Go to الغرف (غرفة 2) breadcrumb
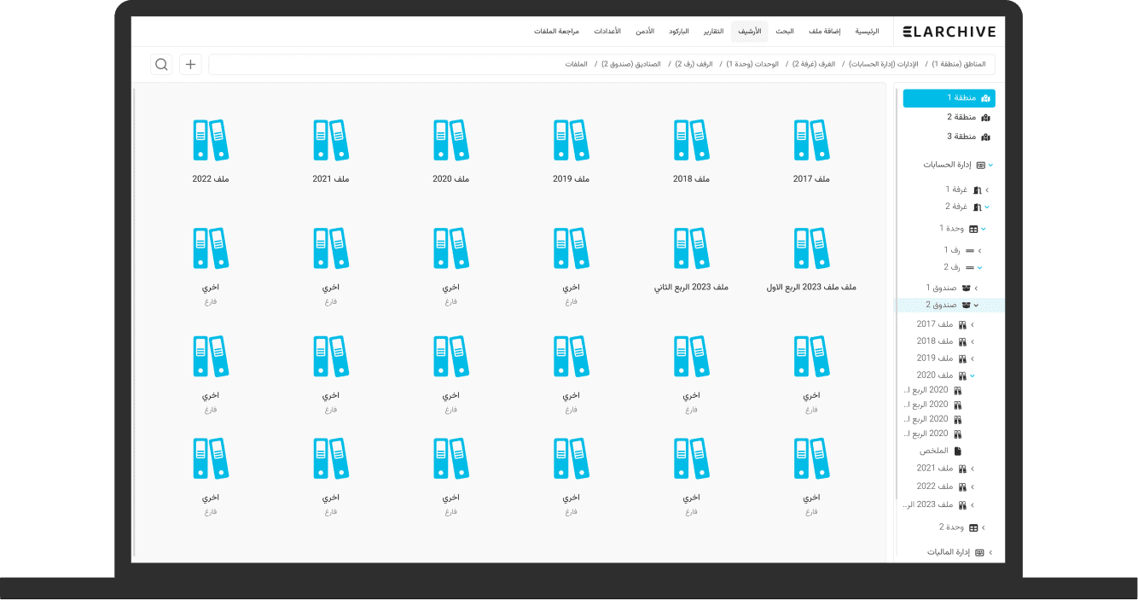 click(x=813, y=65)
